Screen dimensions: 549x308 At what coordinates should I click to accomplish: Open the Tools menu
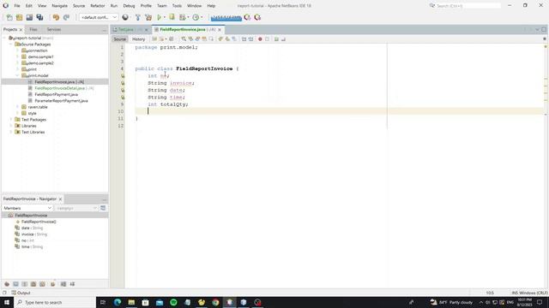(177, 6)
